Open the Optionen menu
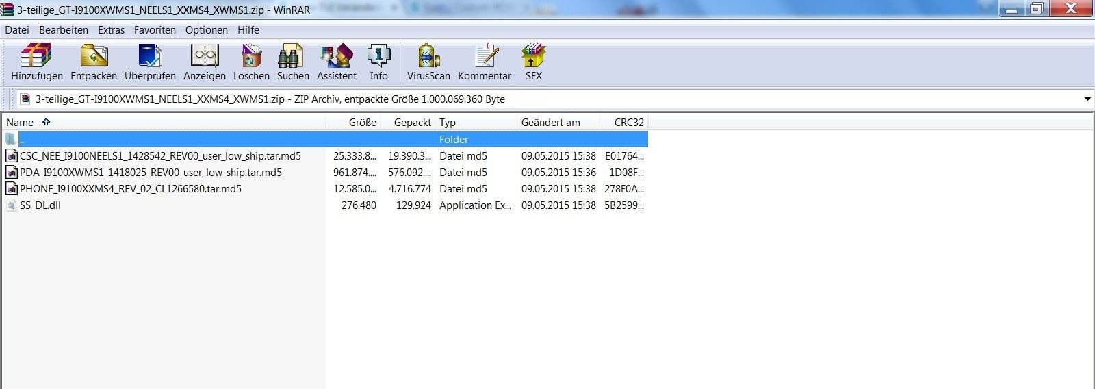The image size is (1095, 389). (x=207, y=30)
